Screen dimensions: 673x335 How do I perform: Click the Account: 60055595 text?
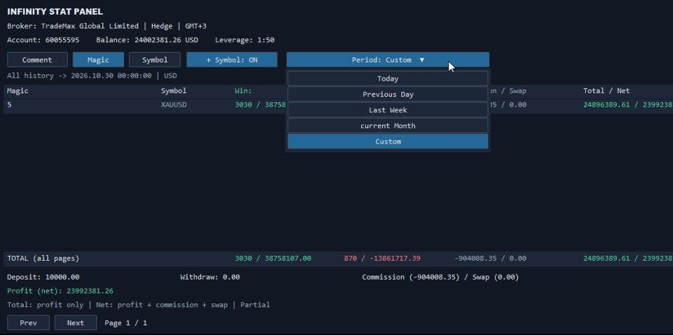pos(43,41)
